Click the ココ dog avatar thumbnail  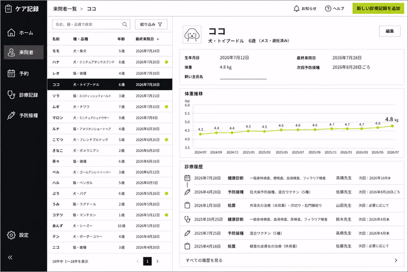[192, 35]
